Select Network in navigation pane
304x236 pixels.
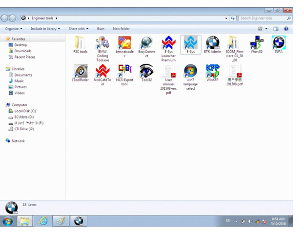point(18,141)
